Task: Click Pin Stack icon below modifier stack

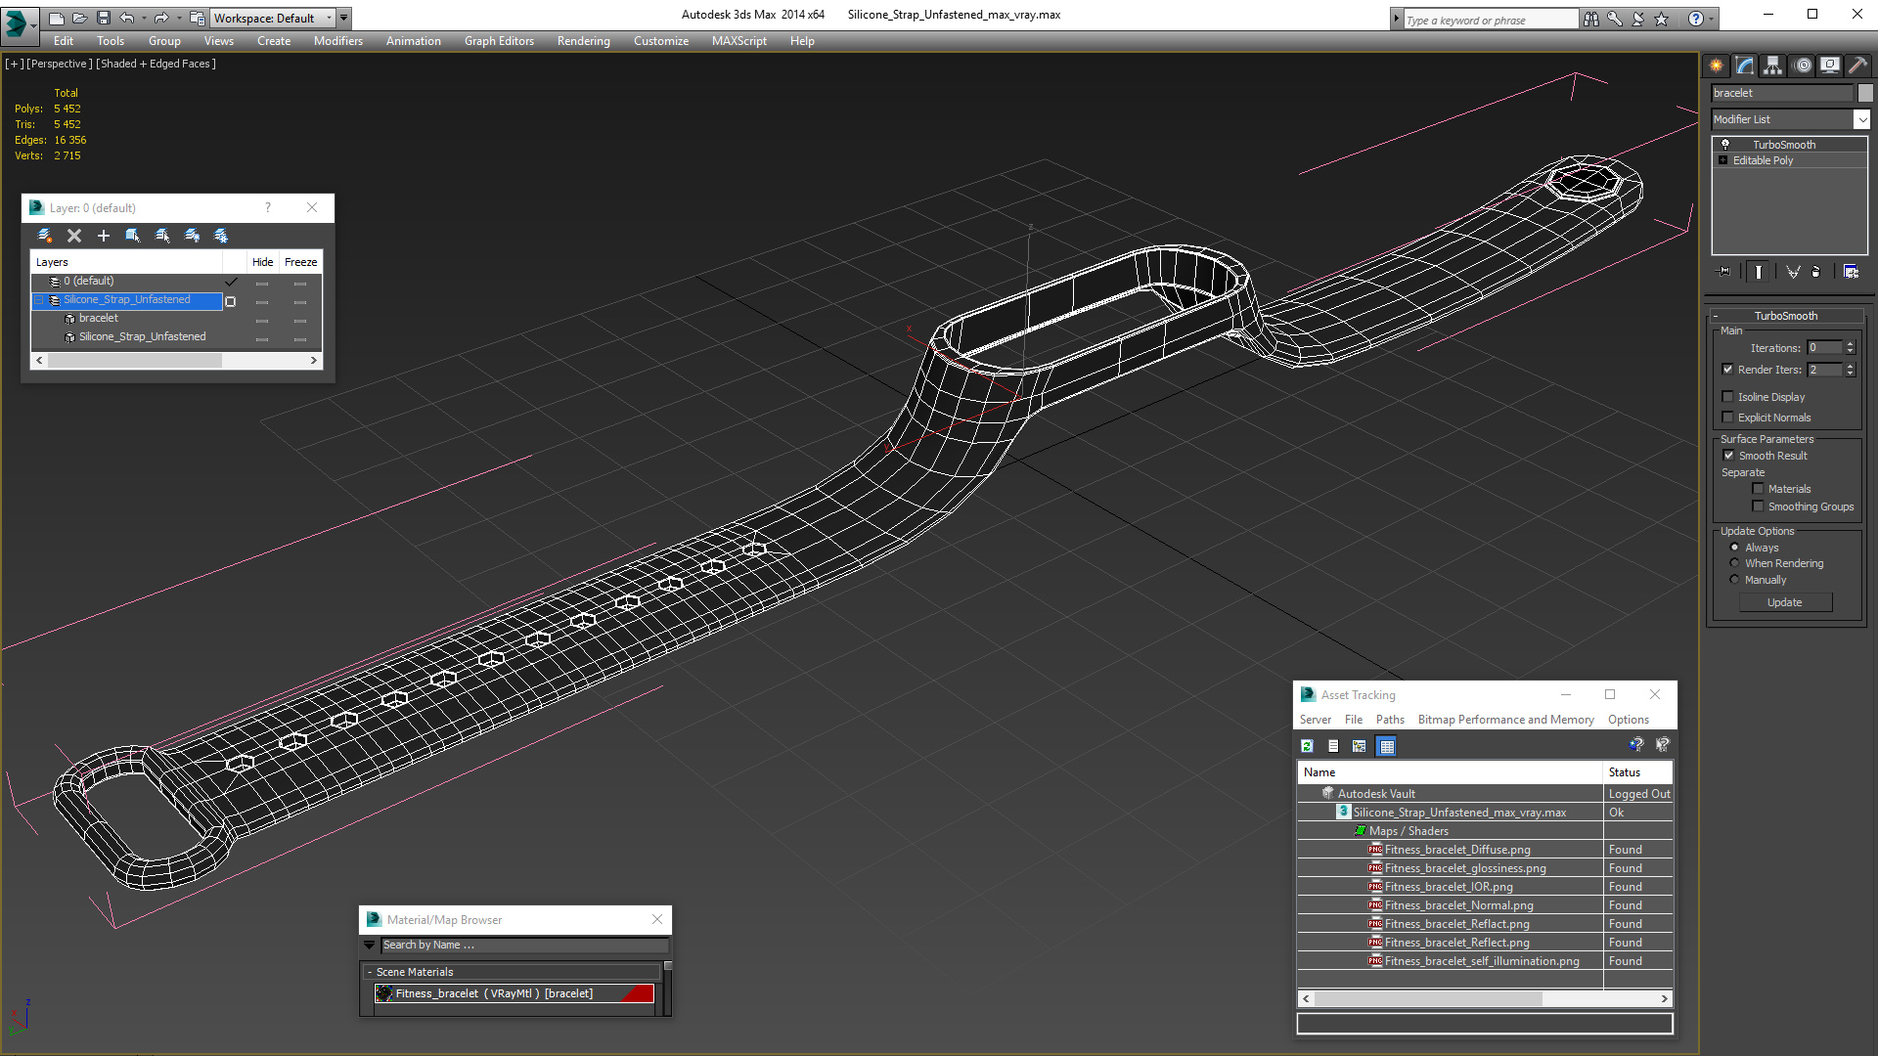Action: pos(1724,272)
